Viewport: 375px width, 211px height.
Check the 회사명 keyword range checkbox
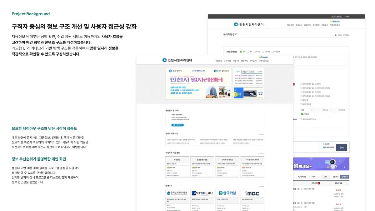pos(255,52)
